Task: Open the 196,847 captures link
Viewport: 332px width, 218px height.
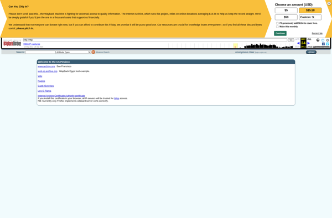Action: [32, 44]
